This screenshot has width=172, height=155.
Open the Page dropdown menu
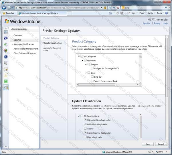pyautogui.click(x=143, y=13)
